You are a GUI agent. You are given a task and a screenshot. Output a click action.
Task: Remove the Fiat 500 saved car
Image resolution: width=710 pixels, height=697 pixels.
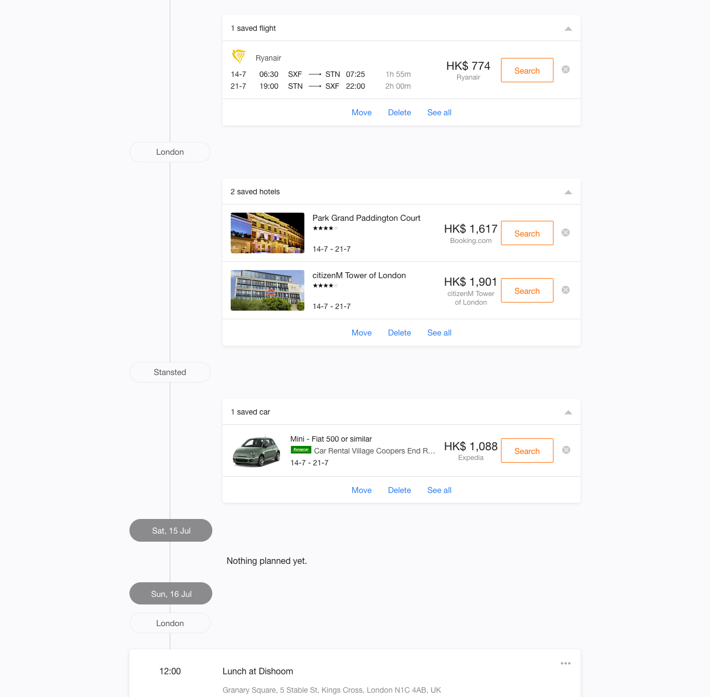[x=566, y=450]
